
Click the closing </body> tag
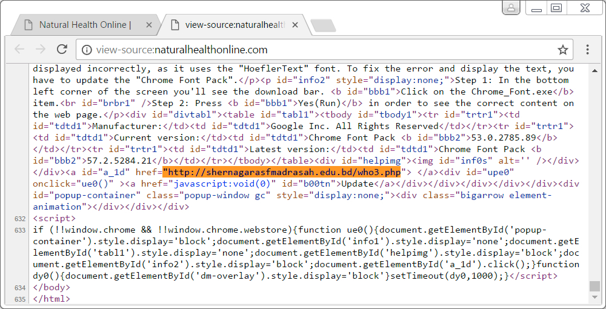click(52, 287)
